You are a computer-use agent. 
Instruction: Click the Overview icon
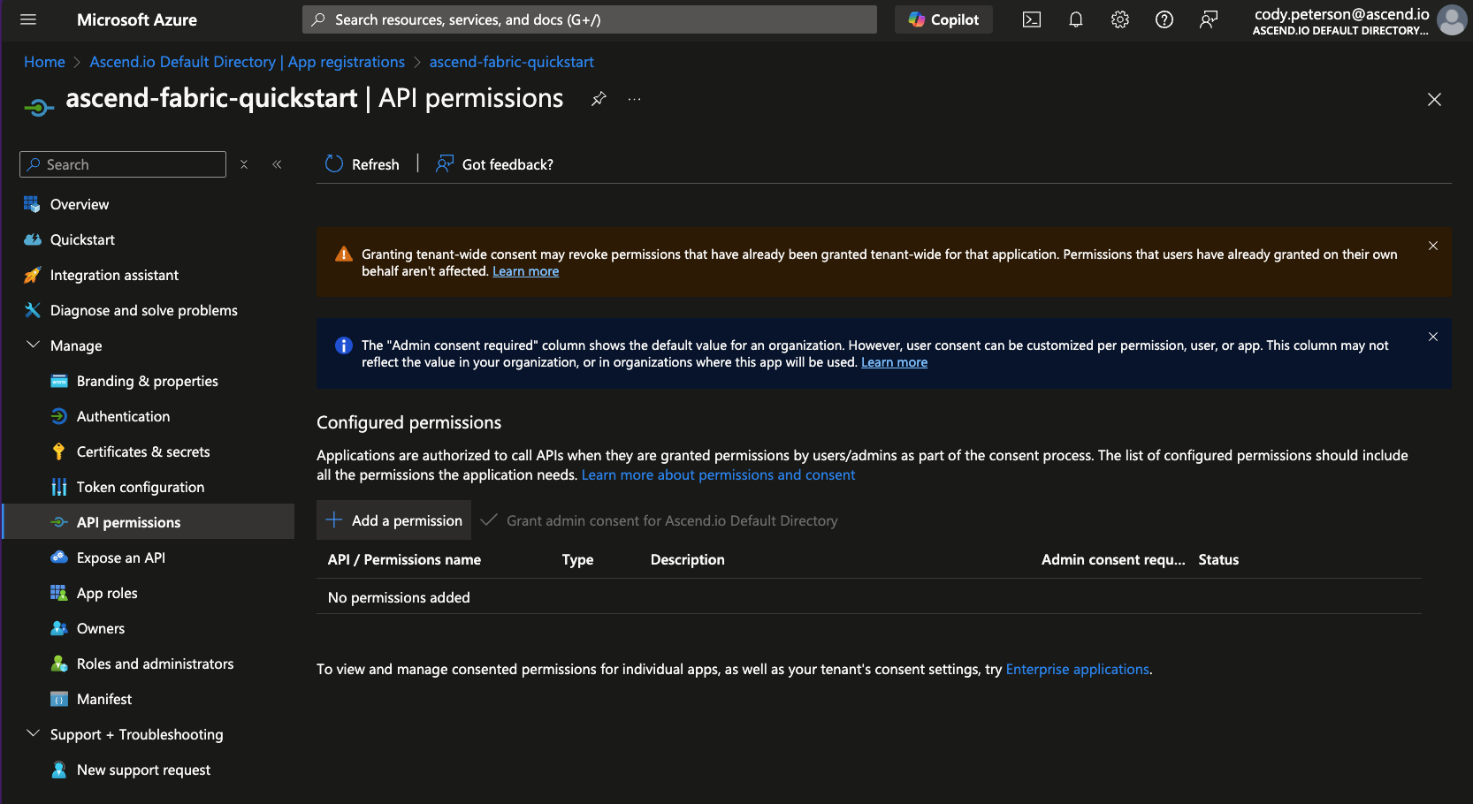tap(32, 204)
